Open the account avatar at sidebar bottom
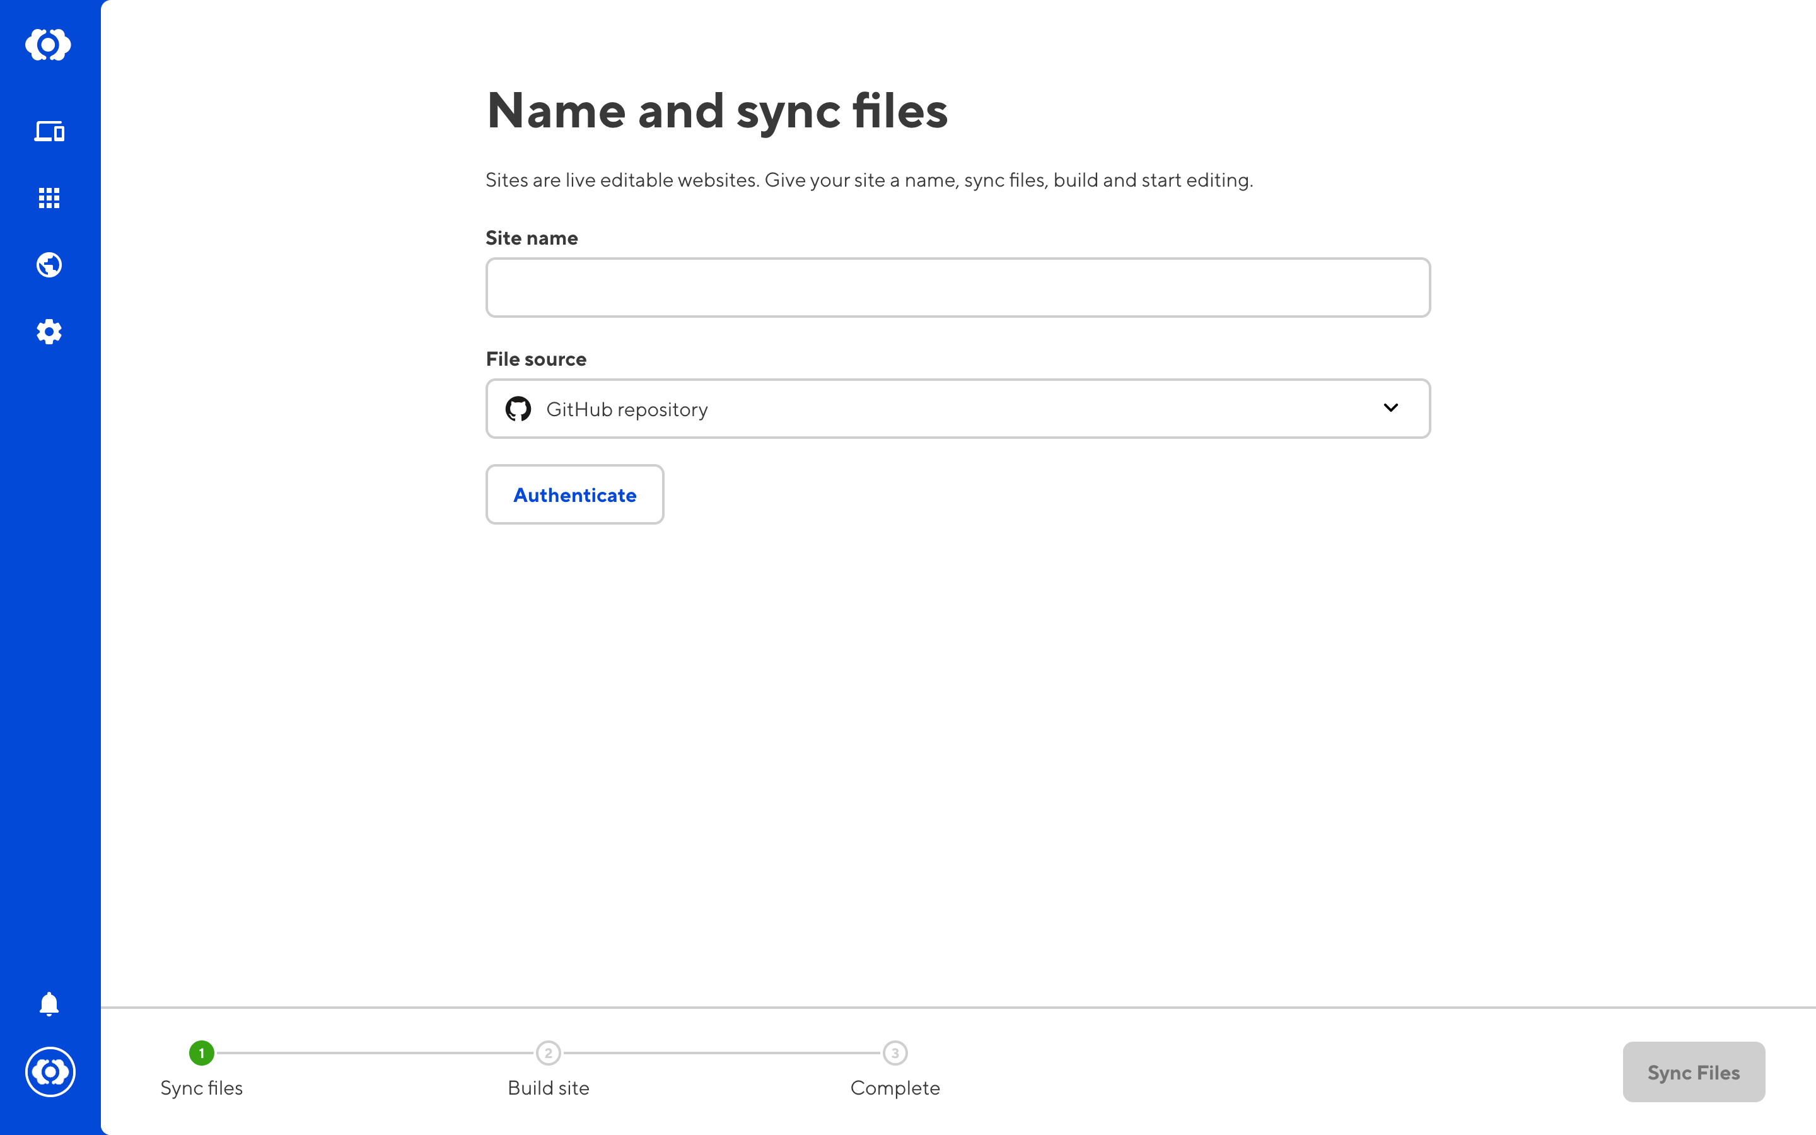The image size is (1816, 1135). (50, 1072)
